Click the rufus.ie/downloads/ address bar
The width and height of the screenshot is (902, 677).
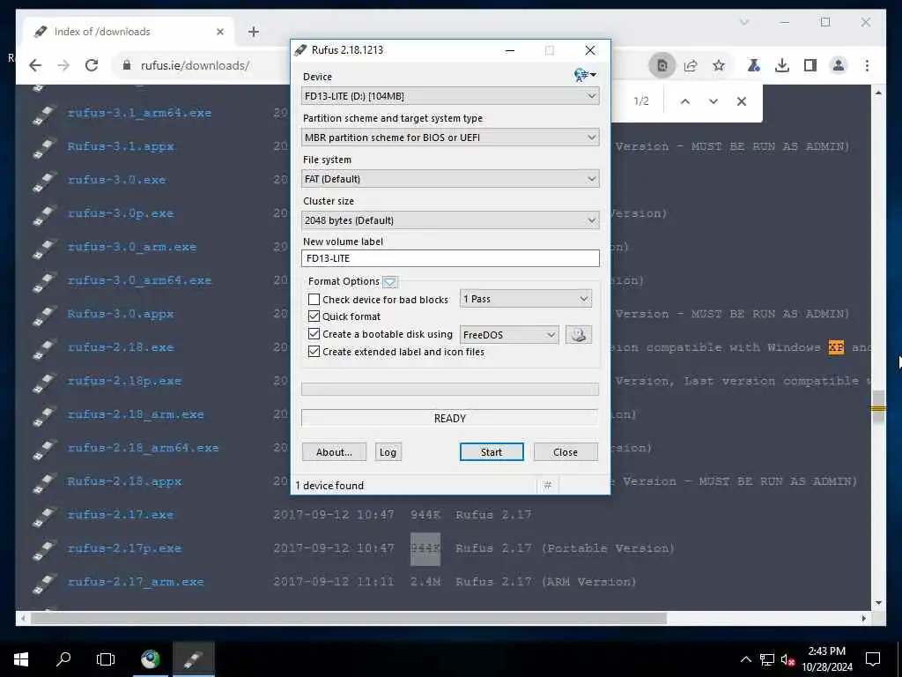(196, 65)
